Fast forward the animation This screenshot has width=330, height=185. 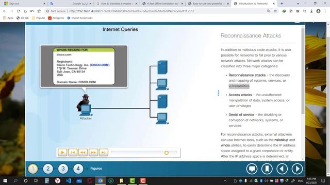93,153
